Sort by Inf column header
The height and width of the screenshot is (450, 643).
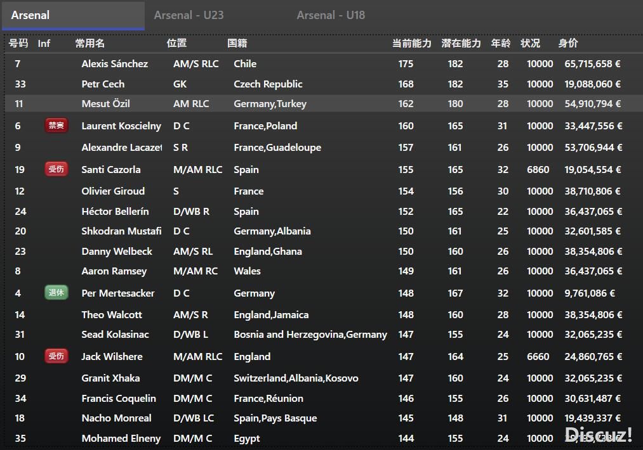[x=44, y=43]
